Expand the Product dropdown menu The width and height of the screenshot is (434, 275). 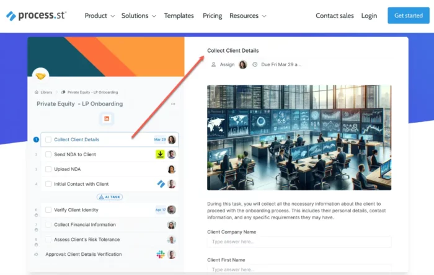click(x=100, y=15)
